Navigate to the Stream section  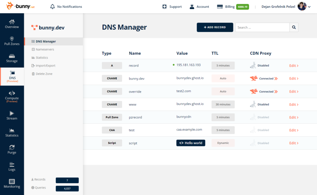[12, 116]
